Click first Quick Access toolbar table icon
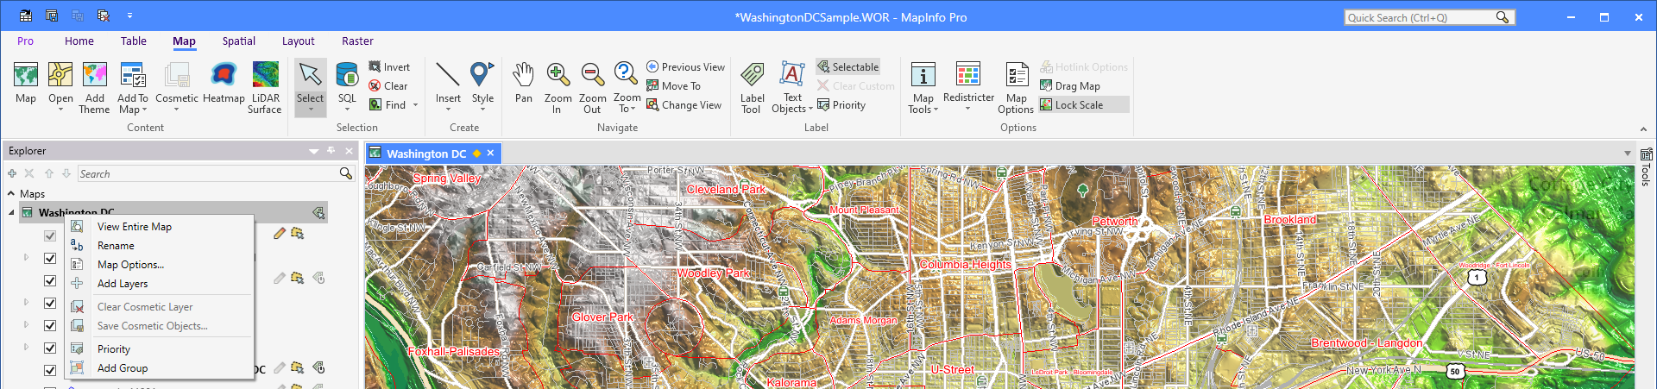The image size is (1657, 389). point(26,16)
